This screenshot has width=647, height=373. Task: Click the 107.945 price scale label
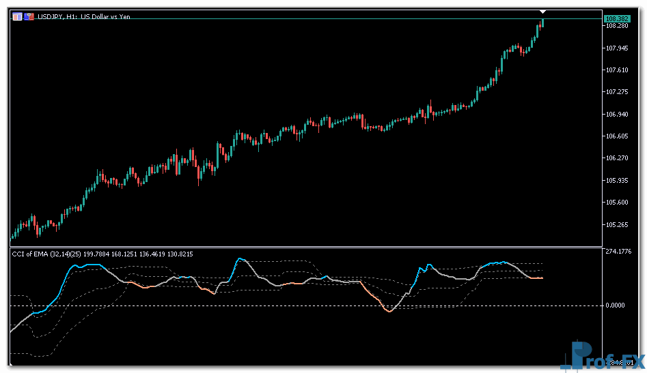617,48
